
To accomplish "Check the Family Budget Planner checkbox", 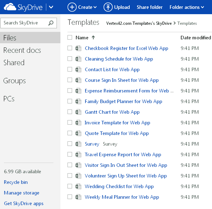I will coord(70,101).
